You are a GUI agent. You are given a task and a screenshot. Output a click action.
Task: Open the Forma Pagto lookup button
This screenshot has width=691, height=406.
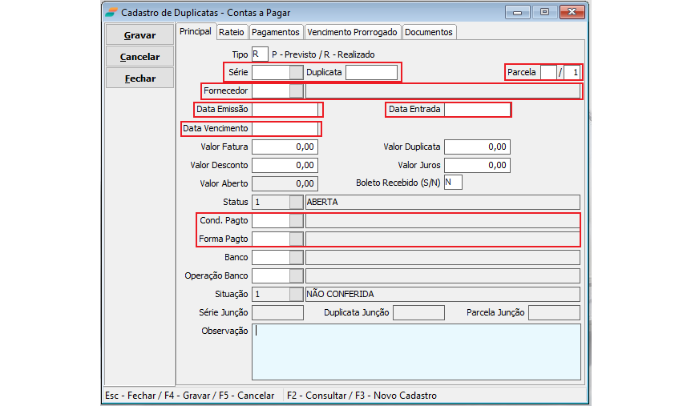click(x=297, y=239)
